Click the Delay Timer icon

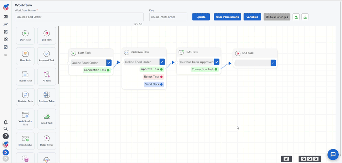point(47,138)
